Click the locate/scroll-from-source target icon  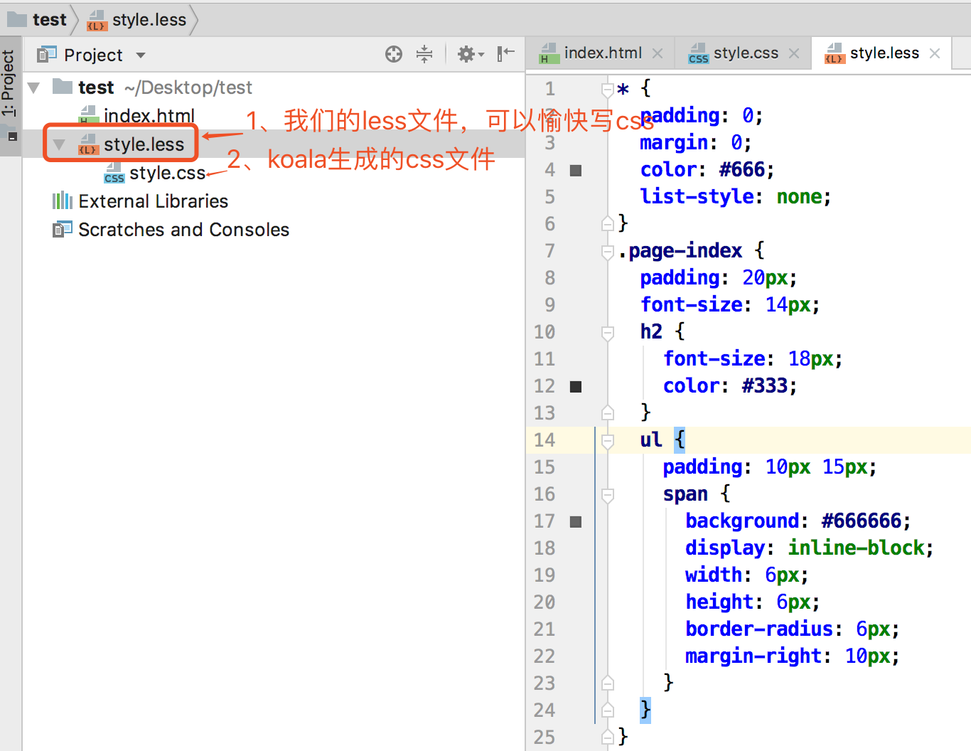pyautogui.click(x=393, y=54)
